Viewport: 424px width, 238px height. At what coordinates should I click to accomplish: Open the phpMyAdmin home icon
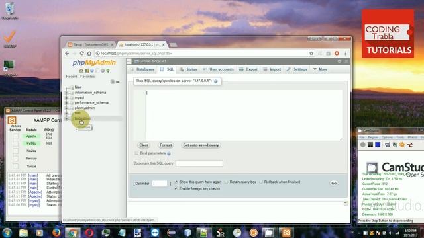(x=81, y=71)
